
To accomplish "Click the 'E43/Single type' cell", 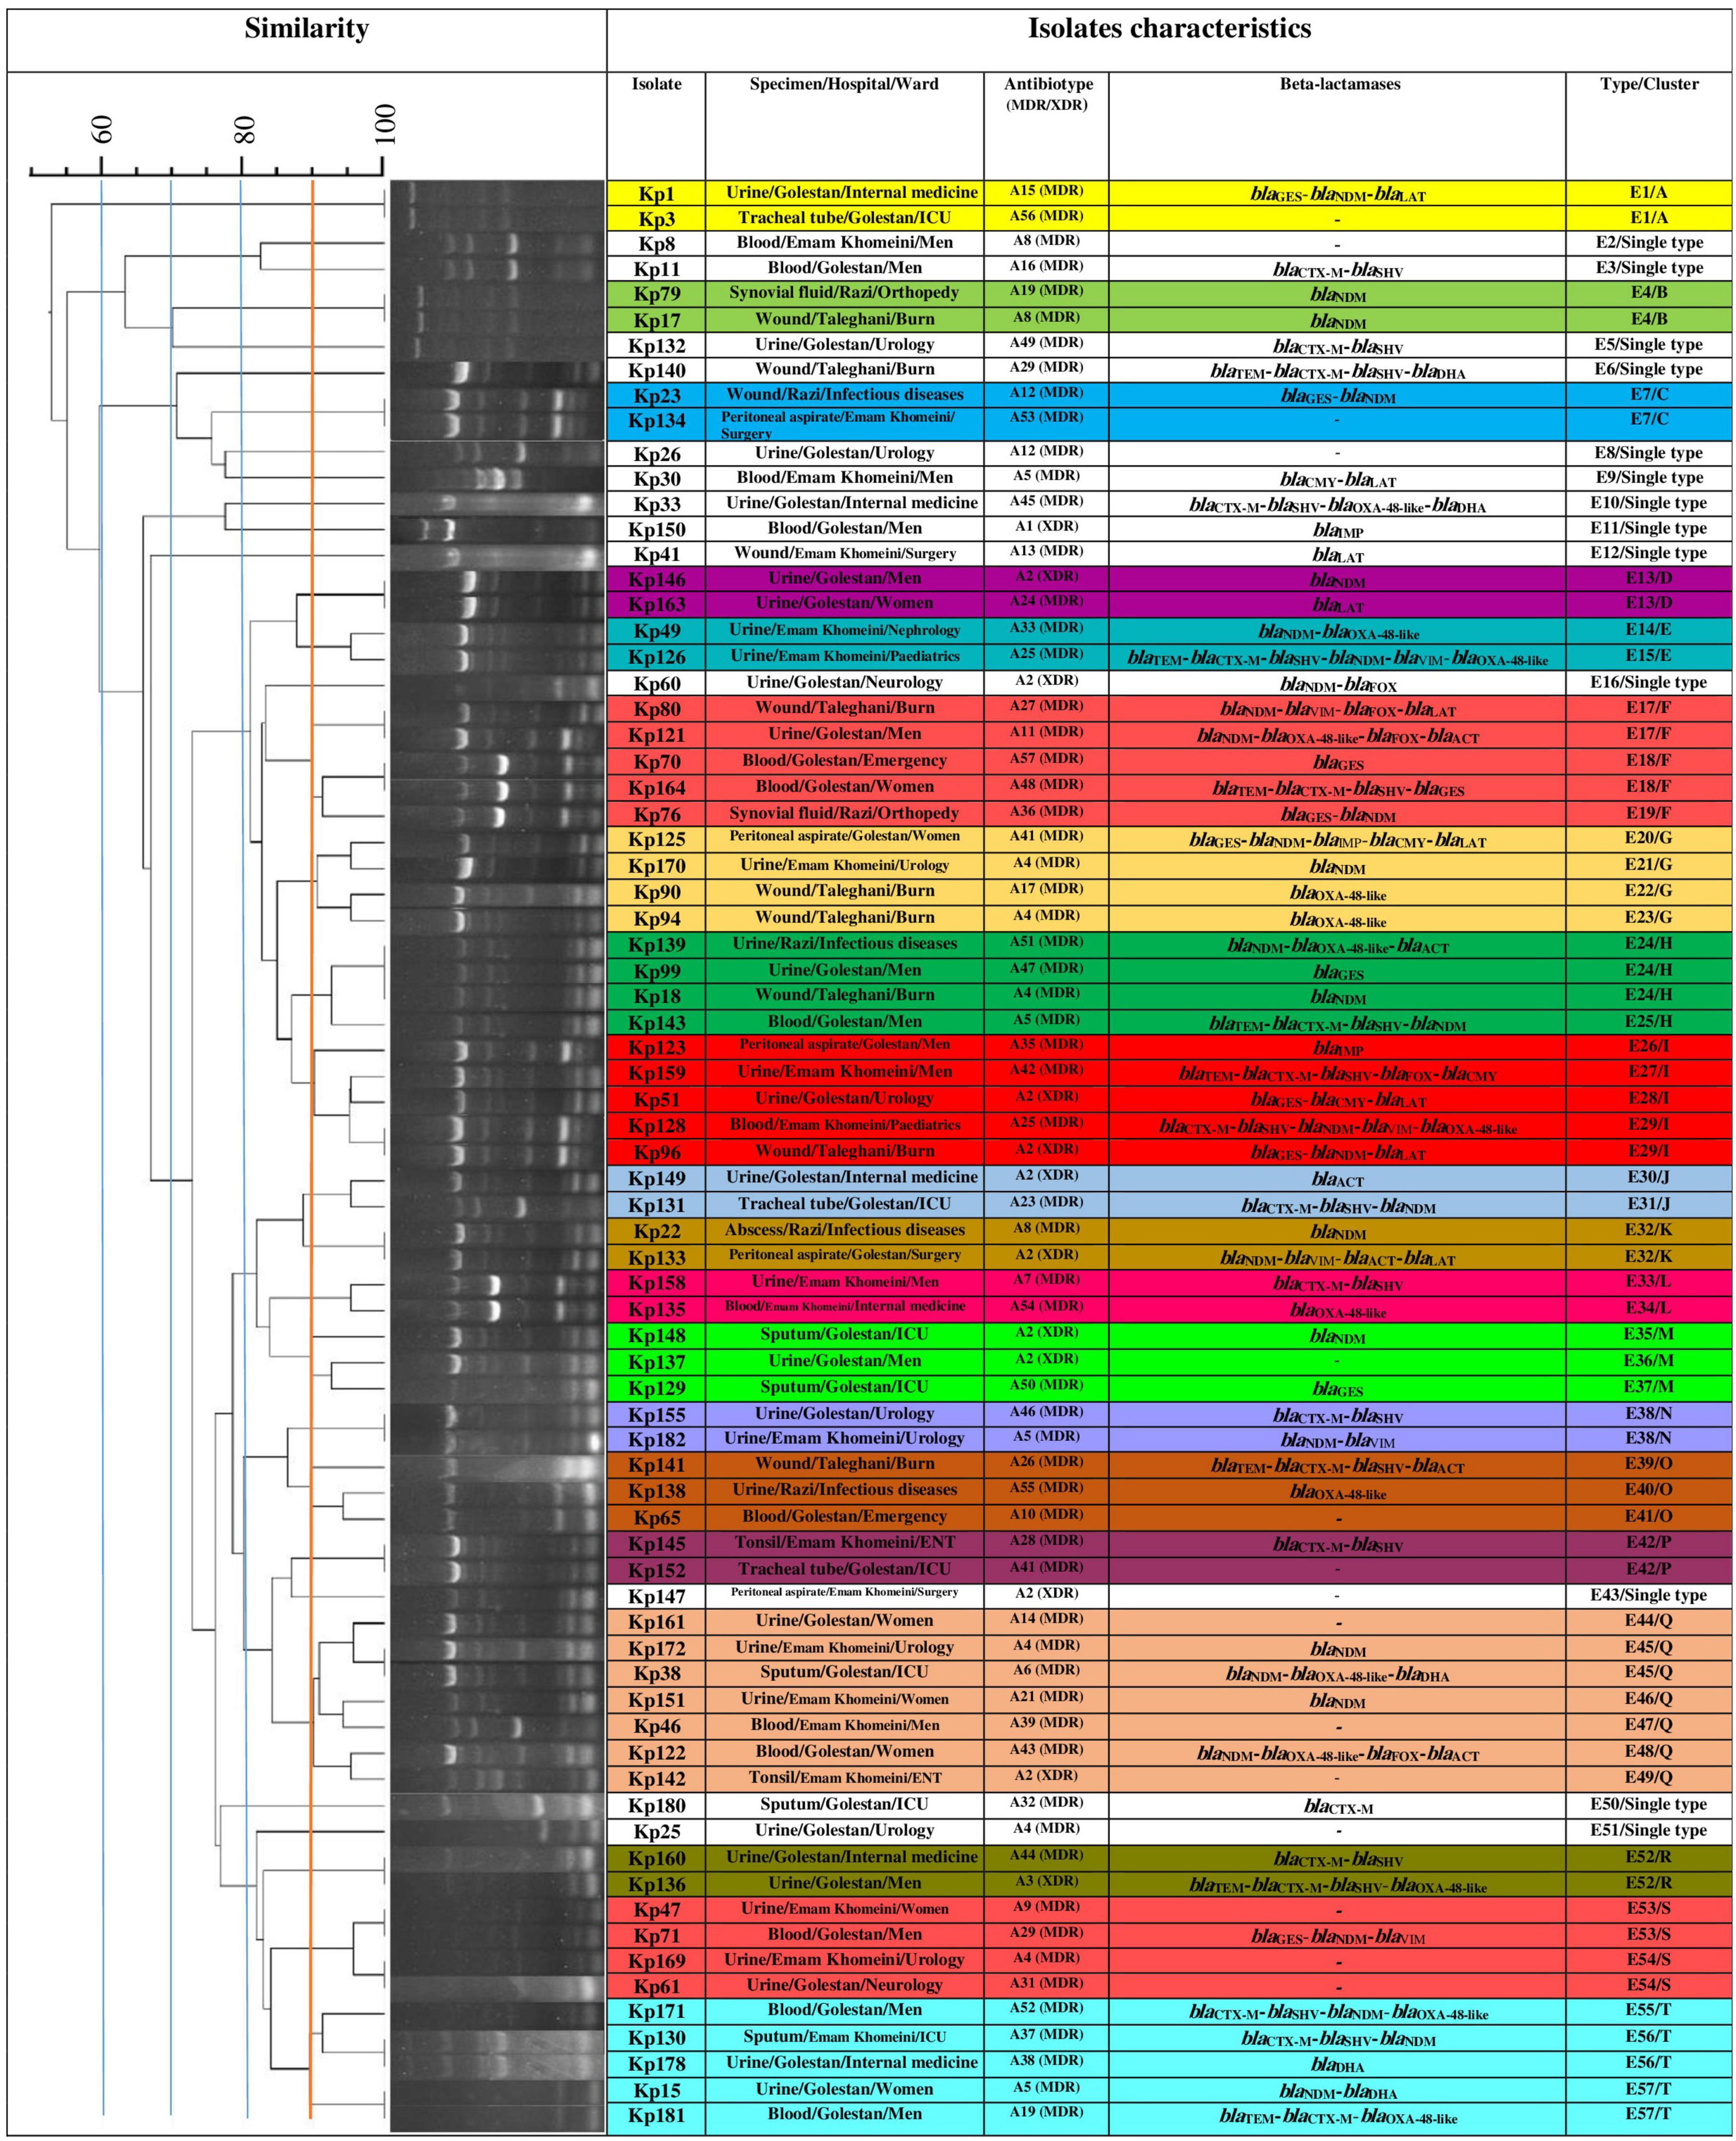I will [x=1649, y=1595].
